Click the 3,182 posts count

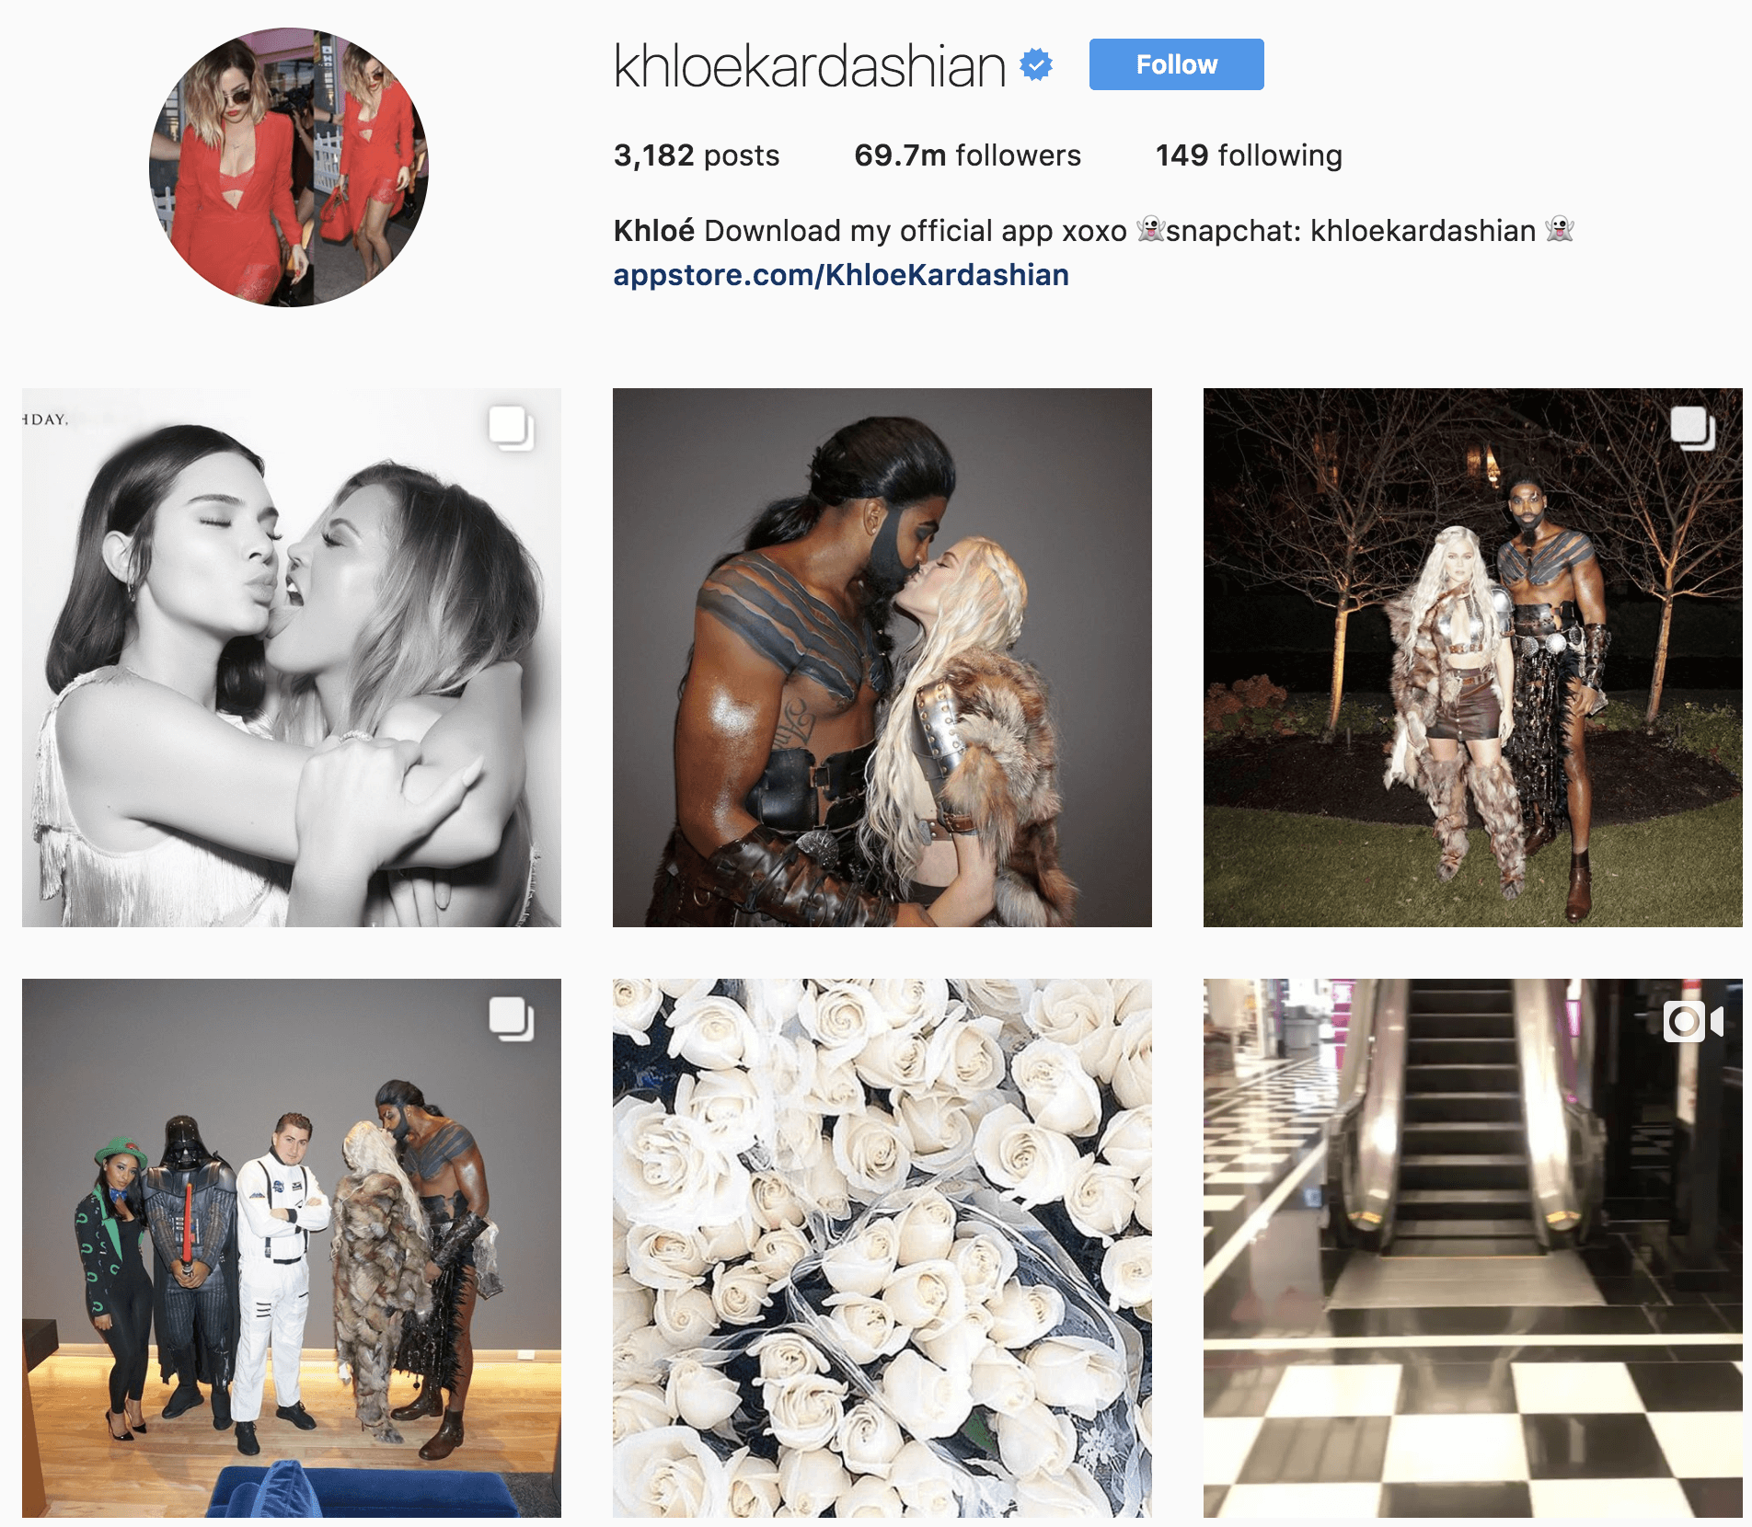coord(697,155)
